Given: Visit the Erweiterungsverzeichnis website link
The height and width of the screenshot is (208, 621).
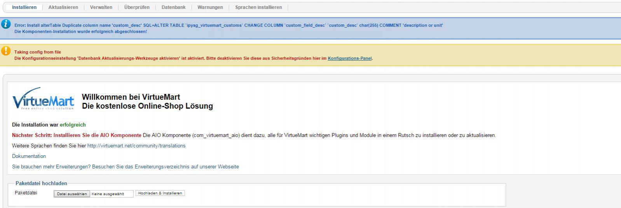Looking at the screenshot, I should click(x=125, y=167).
